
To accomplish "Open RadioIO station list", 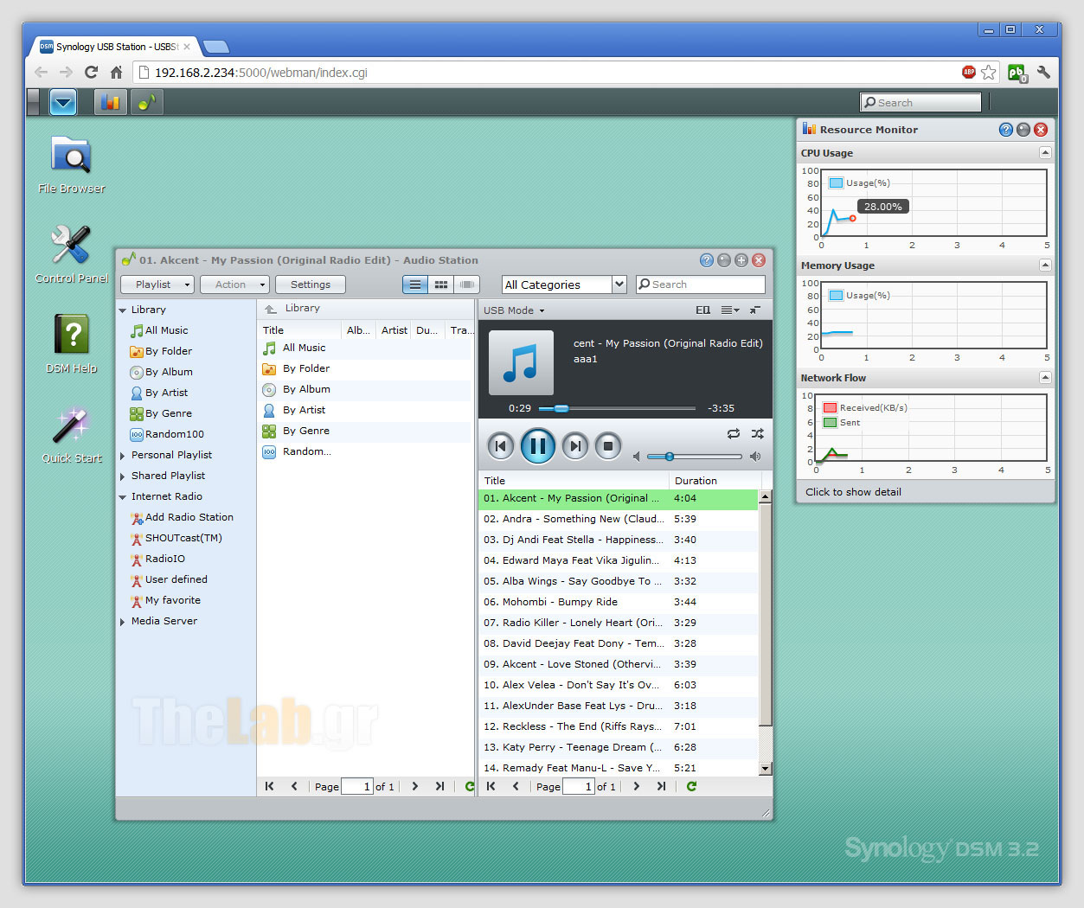I will (157, 559).
